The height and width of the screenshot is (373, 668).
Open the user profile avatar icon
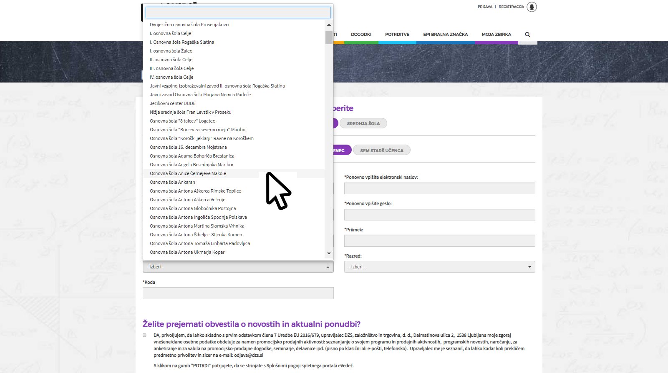point(532,7)
